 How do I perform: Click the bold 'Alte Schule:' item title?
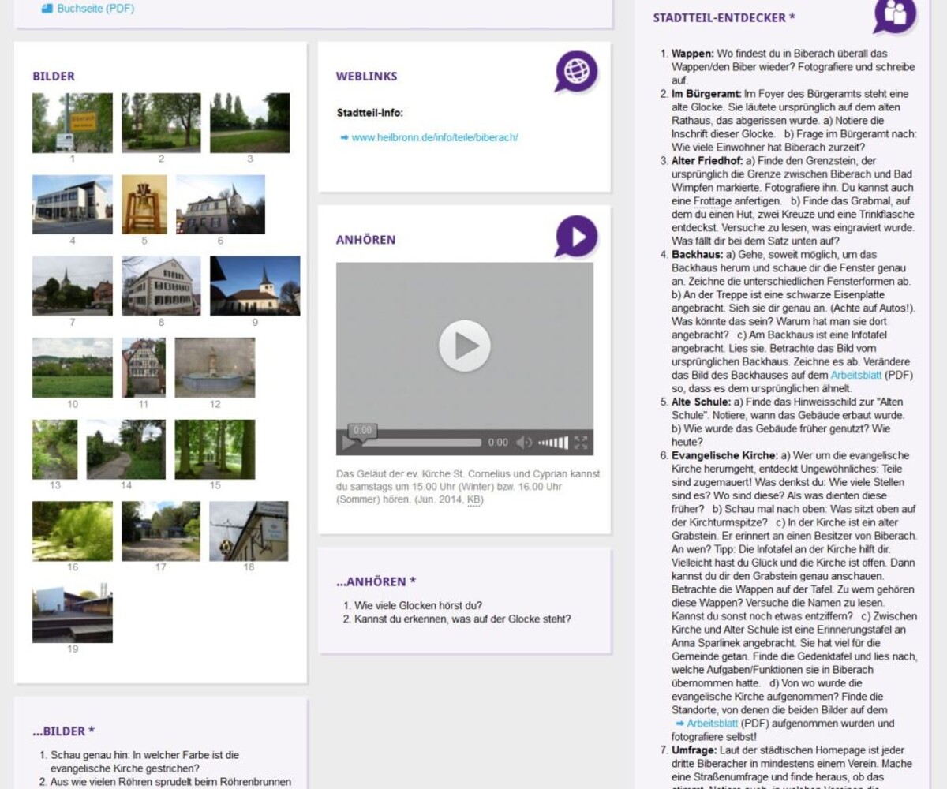(x=702, y=402)
